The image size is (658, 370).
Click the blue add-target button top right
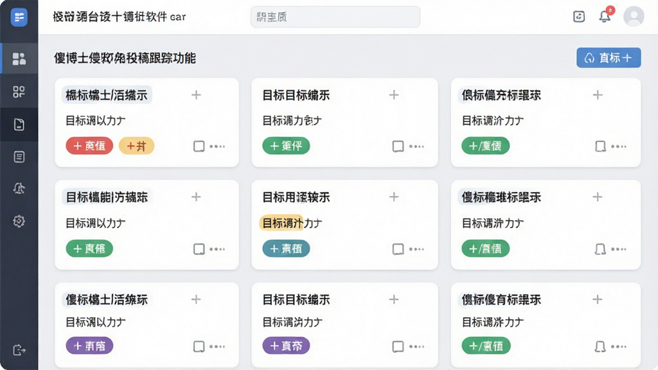pos(609,58)
